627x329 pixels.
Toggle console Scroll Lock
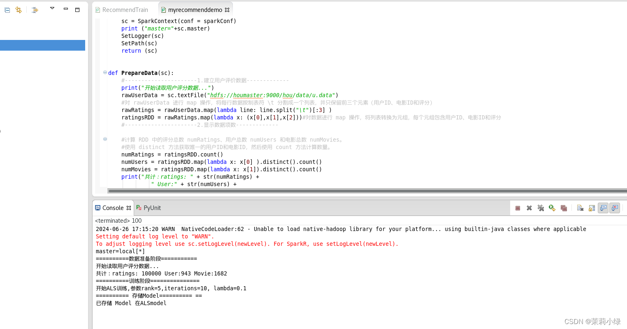tap(592, 208)
